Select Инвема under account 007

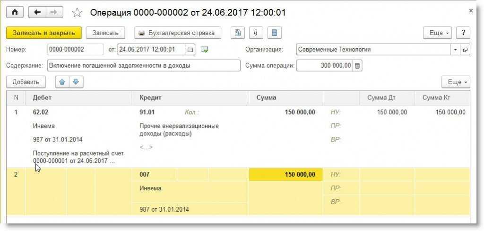tap(150, 188)
